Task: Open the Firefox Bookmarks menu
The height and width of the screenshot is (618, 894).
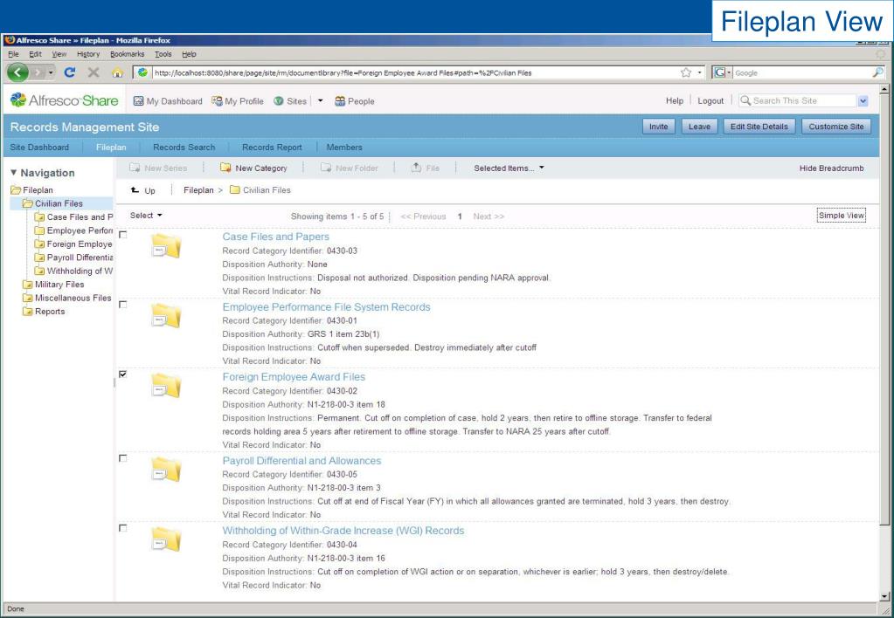Action: pos(127,54)
